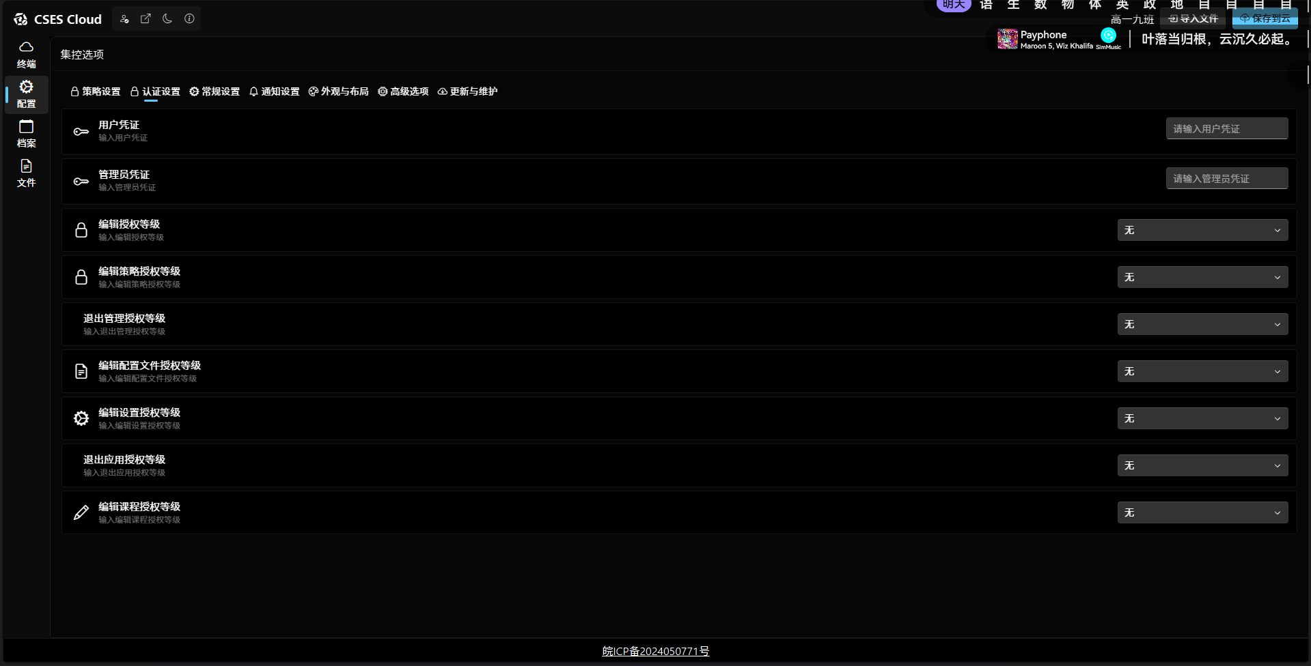Click the 保存到云 button
The width and height of the screenshot is (1311, 666).
click(x=1265, y=19)
